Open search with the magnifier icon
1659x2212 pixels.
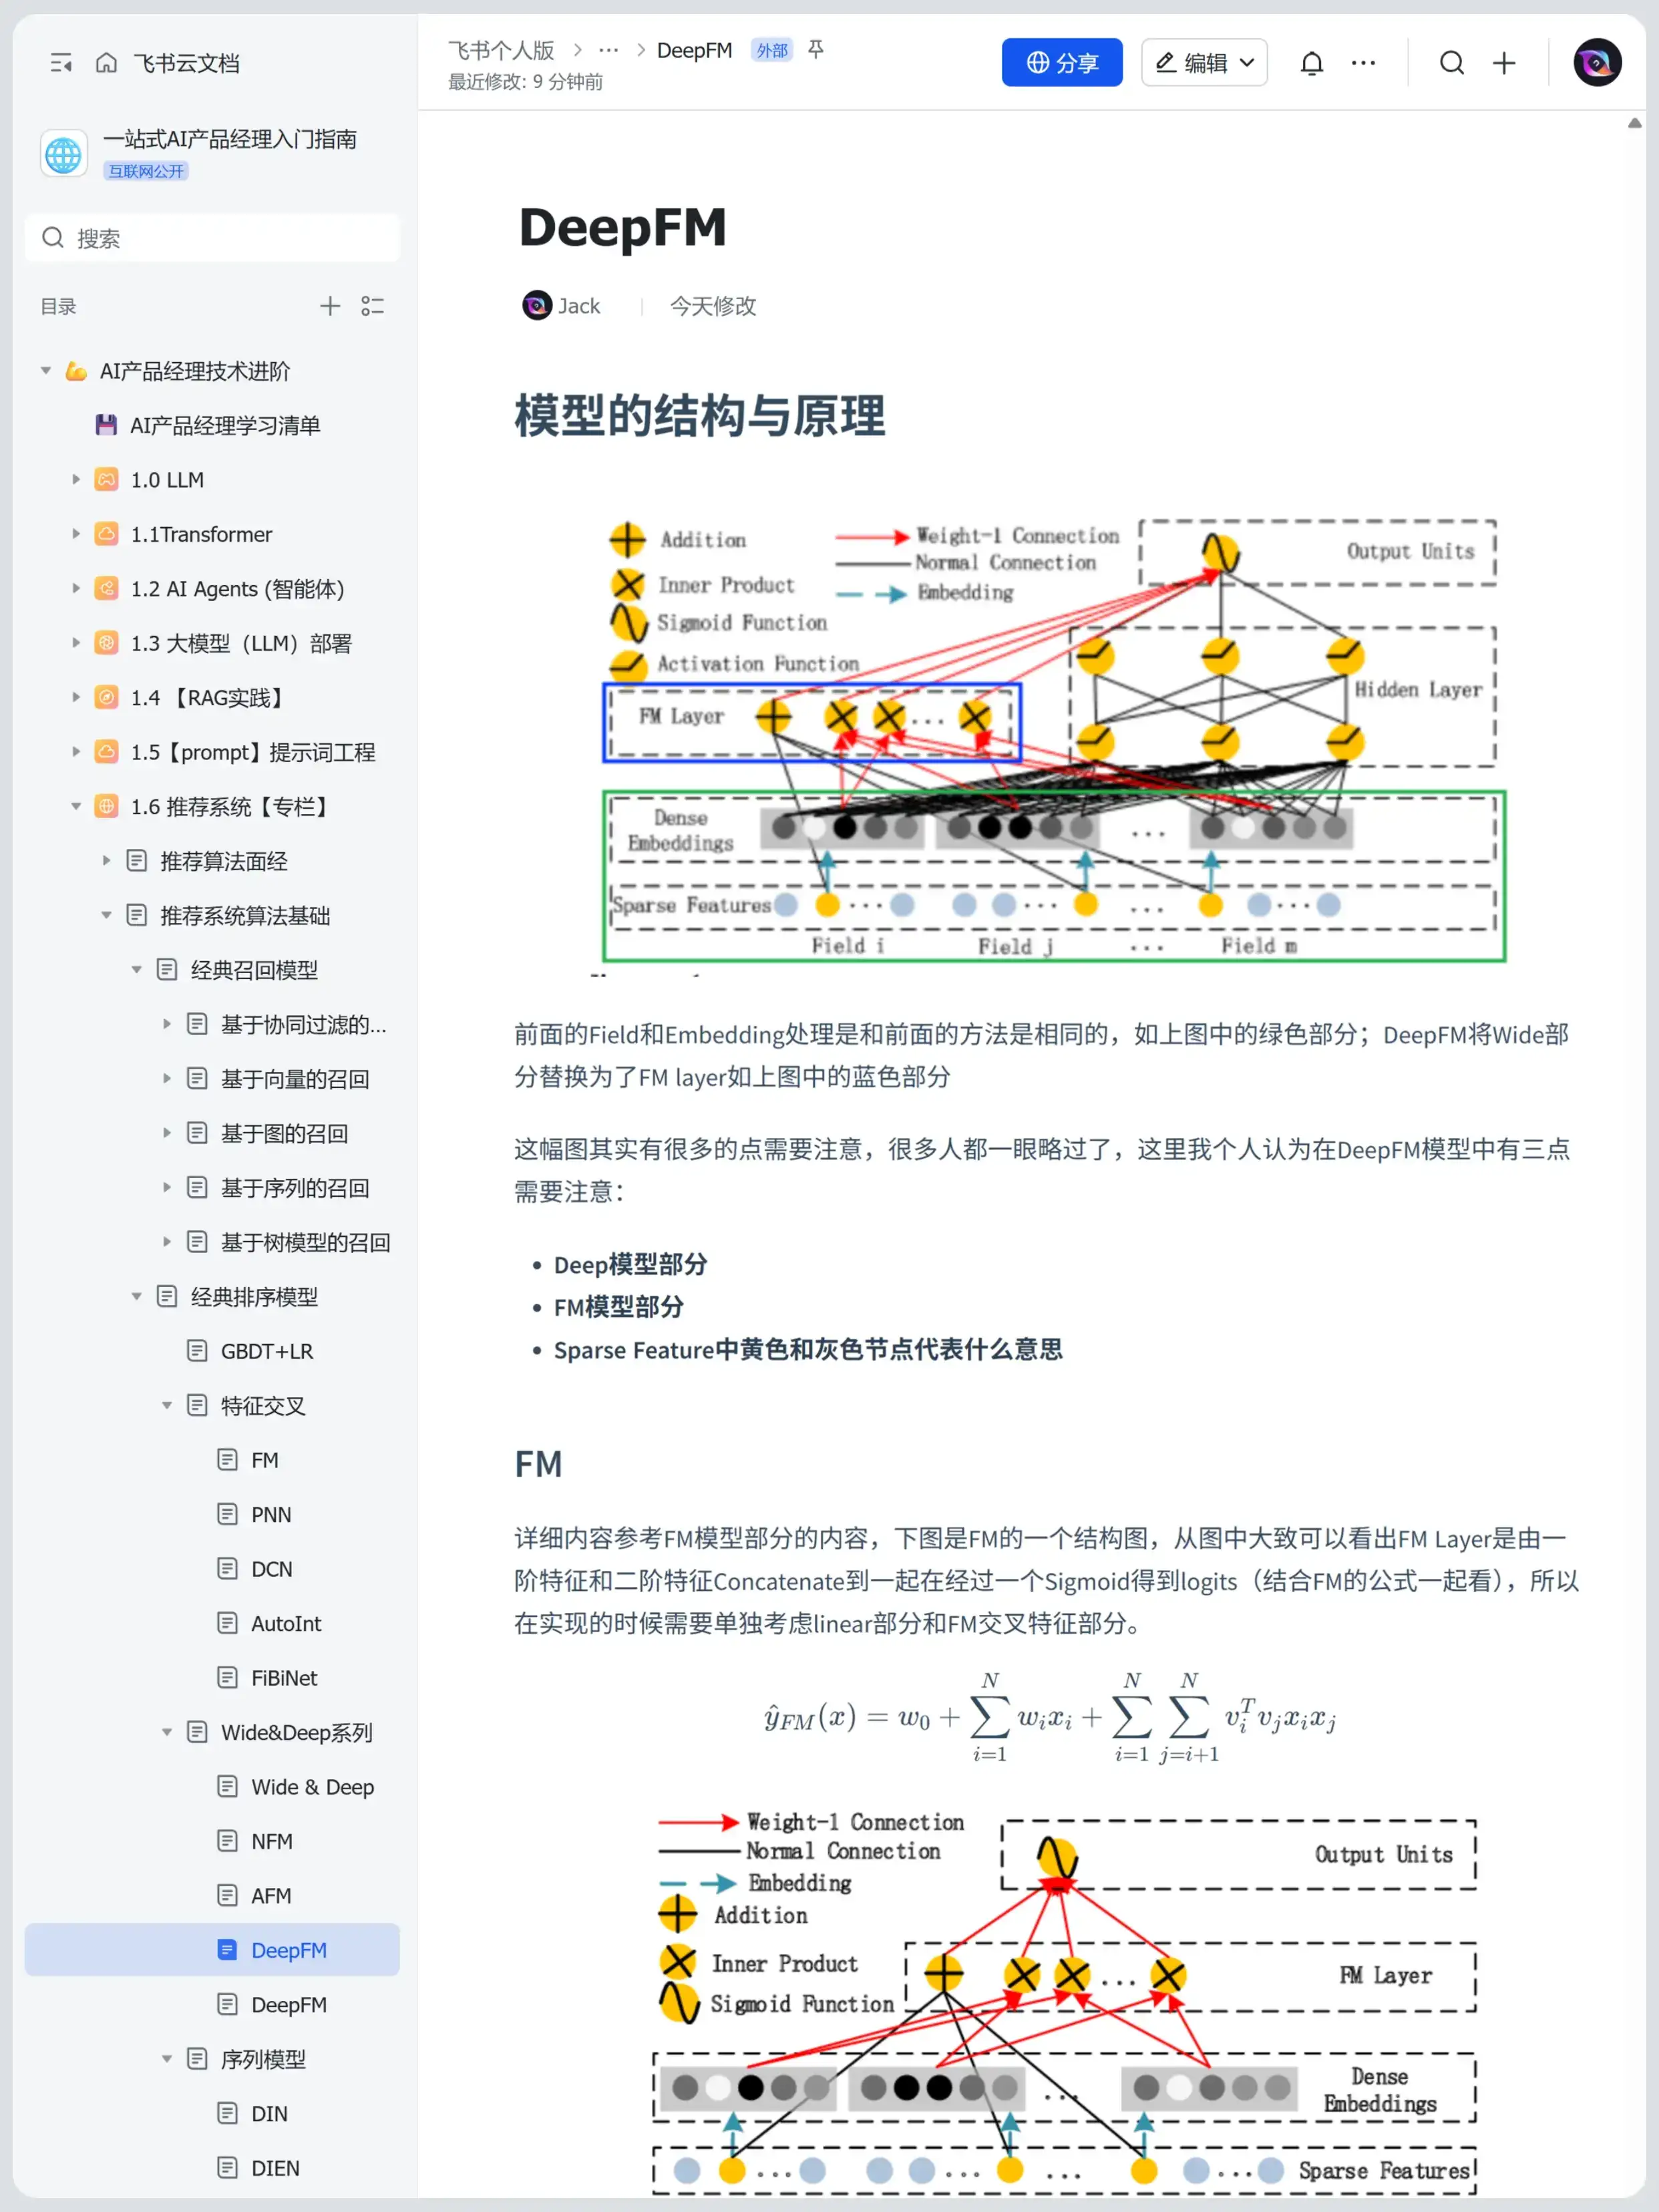click(1452, 62)
